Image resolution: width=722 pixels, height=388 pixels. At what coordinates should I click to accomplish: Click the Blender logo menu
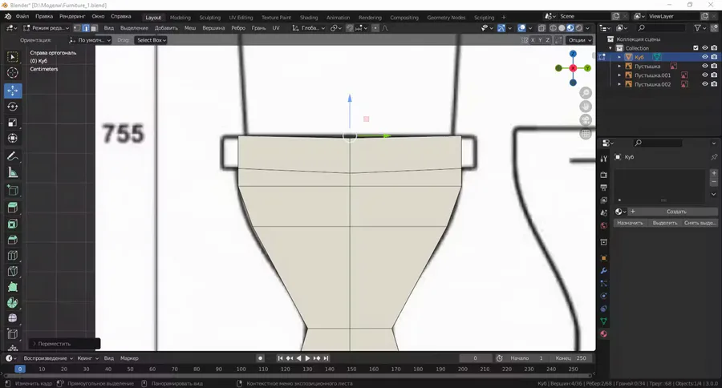click(x=8, y=17)
